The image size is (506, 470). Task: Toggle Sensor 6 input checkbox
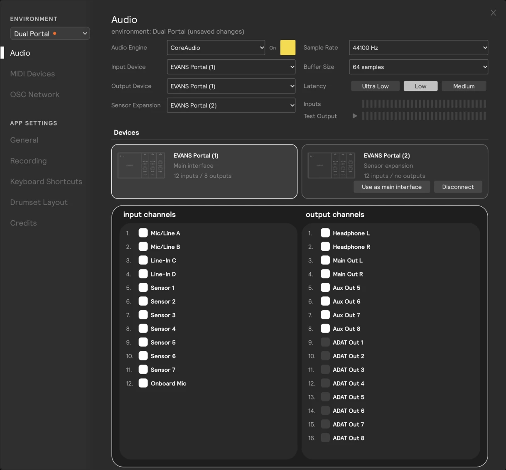pyautogui.click(x=143, y=356)
